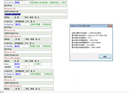This screenshot has width=129, height=93.
Task: Click the Initialize remark about 初始设备库
Action: coord(48,3)
